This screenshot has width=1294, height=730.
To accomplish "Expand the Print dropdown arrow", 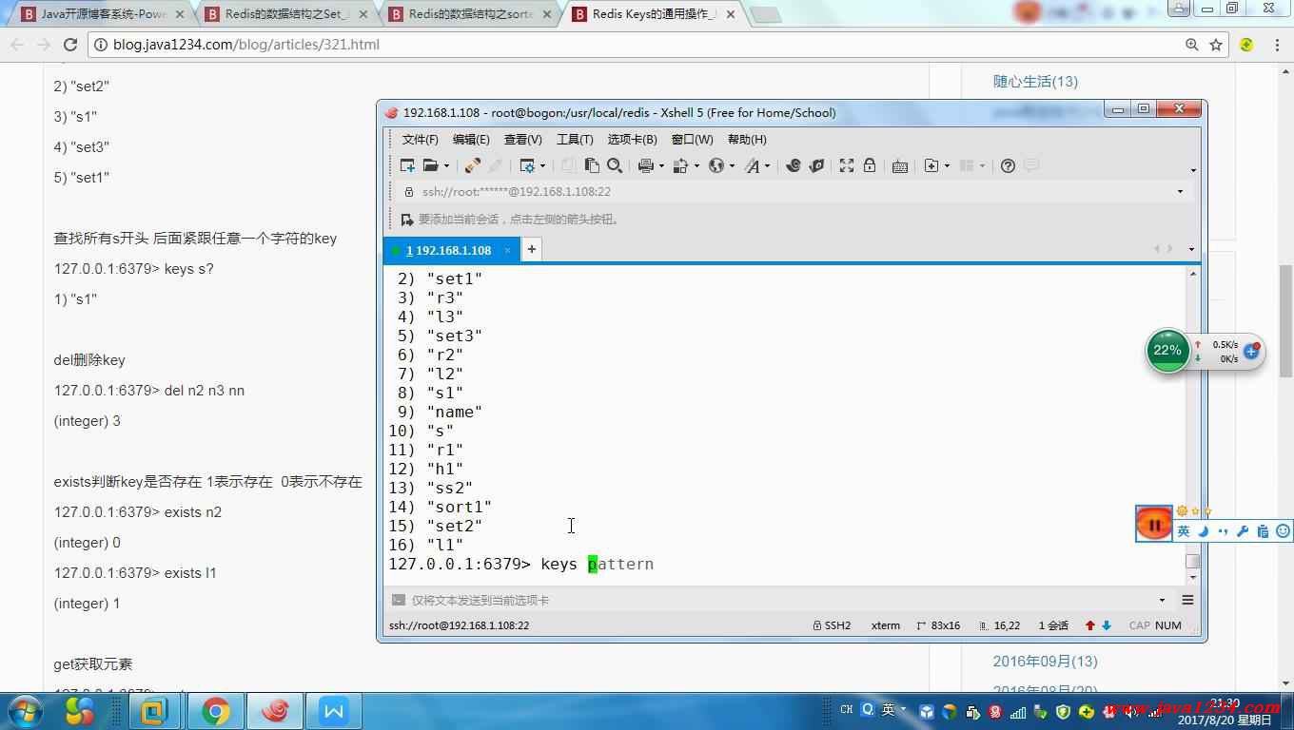I will click(x=661, y=166).
